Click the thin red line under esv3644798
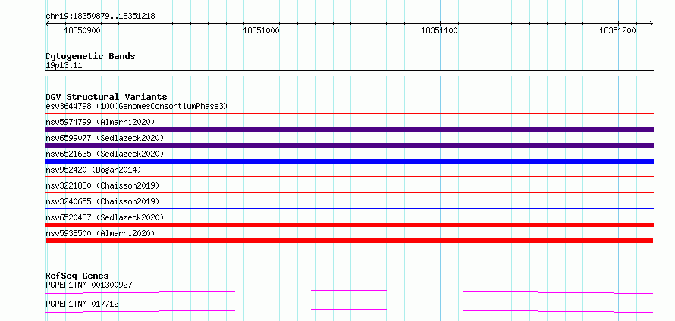 [x=349, y=113]
